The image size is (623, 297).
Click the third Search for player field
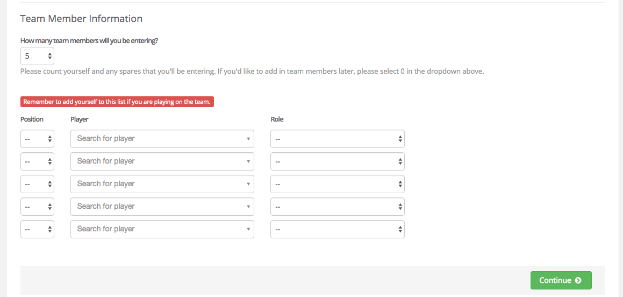(162, 184)
